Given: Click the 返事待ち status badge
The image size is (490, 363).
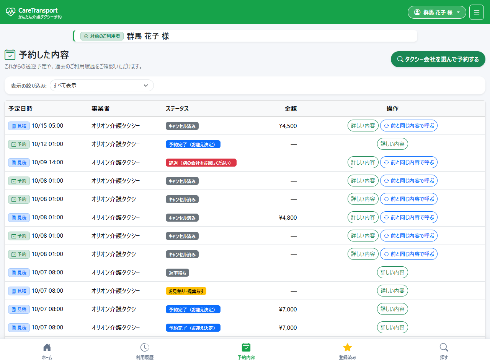Looking at the screenshot, I should (x=177, y=273).
